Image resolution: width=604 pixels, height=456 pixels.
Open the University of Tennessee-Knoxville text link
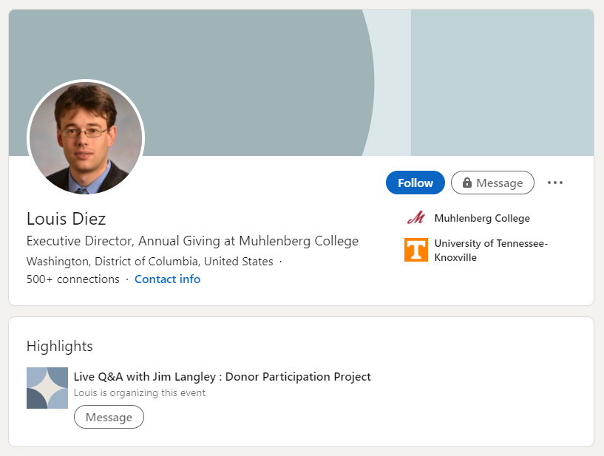coord(491,250)
